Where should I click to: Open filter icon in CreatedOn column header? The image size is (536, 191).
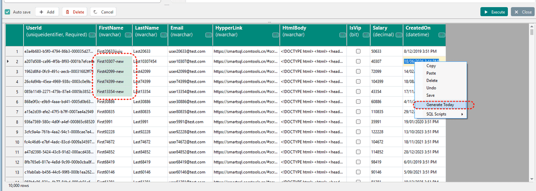coord(441,35)
